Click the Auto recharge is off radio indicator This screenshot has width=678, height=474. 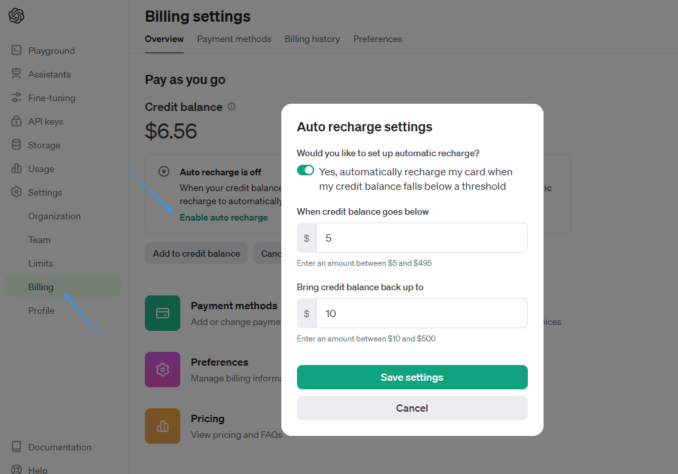click(x=163, y=171)
